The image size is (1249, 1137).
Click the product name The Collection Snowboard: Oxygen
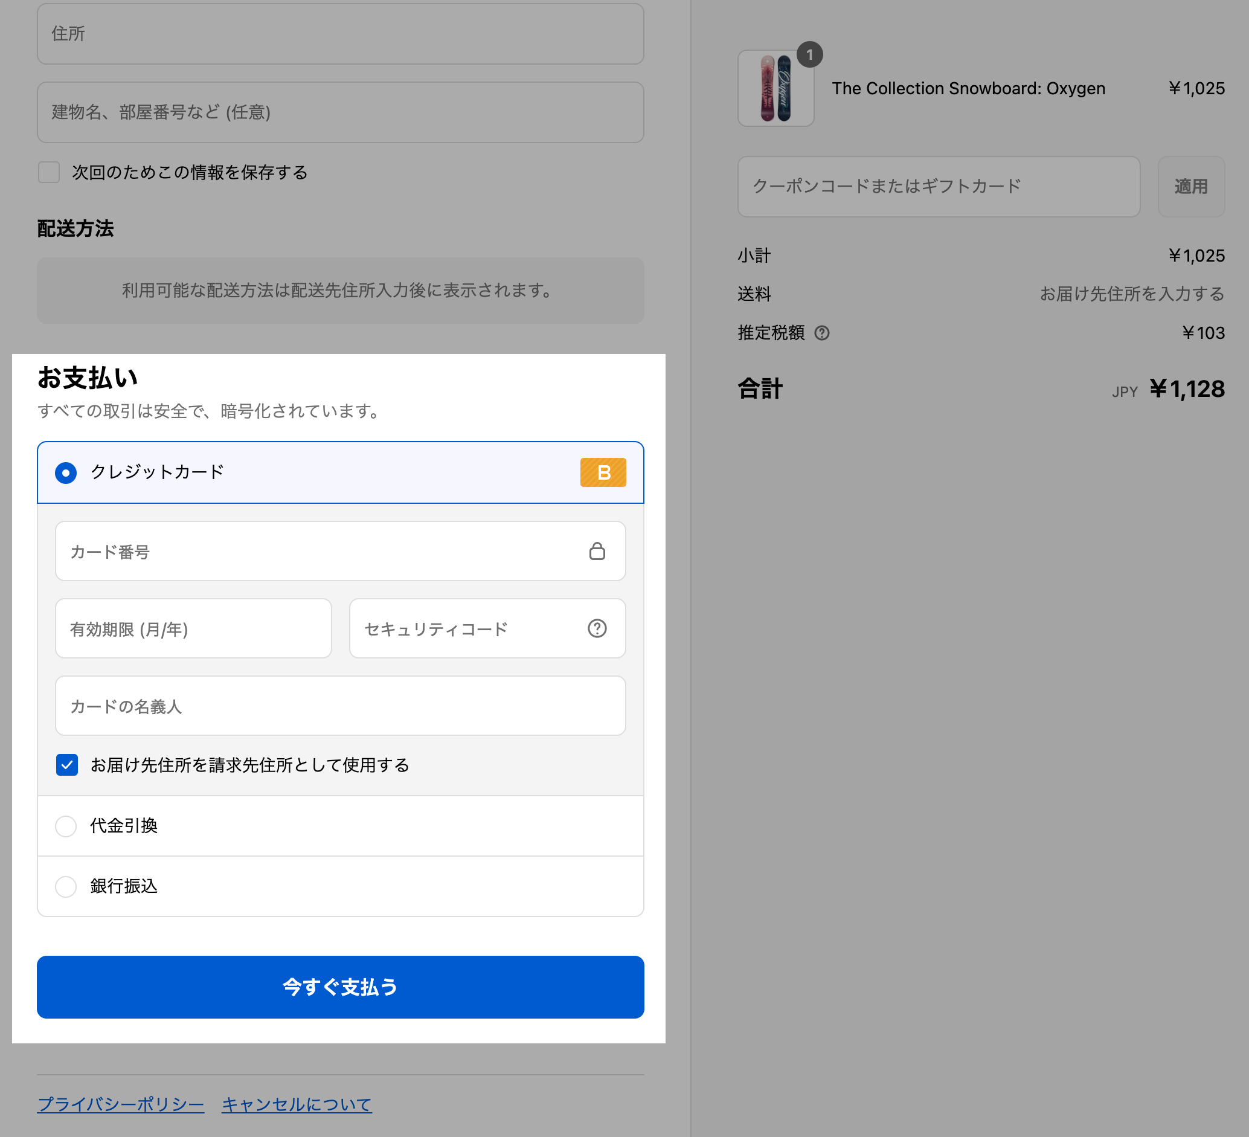click(968, 89)
